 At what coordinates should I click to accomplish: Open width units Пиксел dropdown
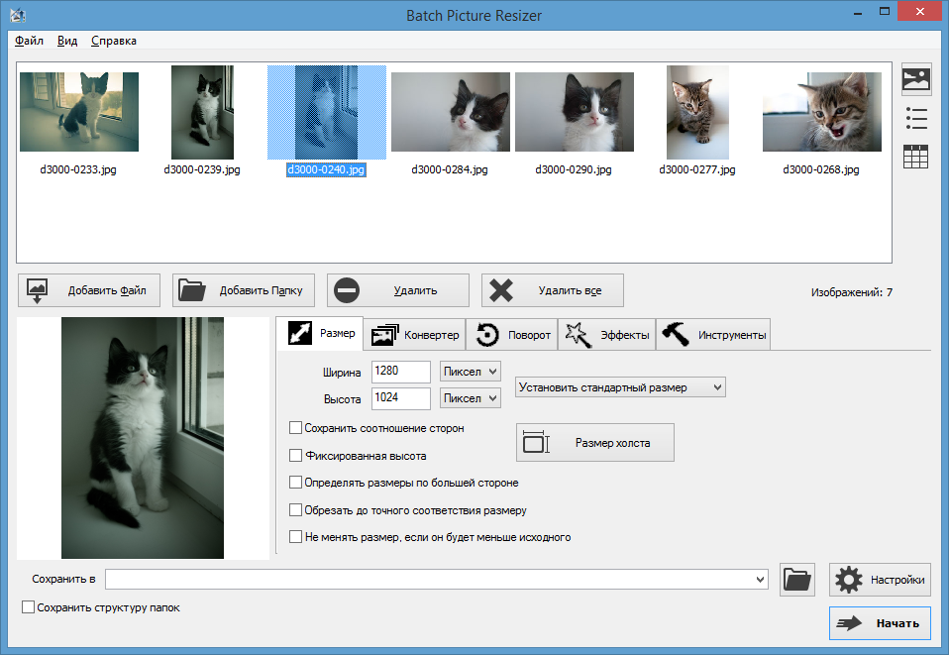coord(471,371)
